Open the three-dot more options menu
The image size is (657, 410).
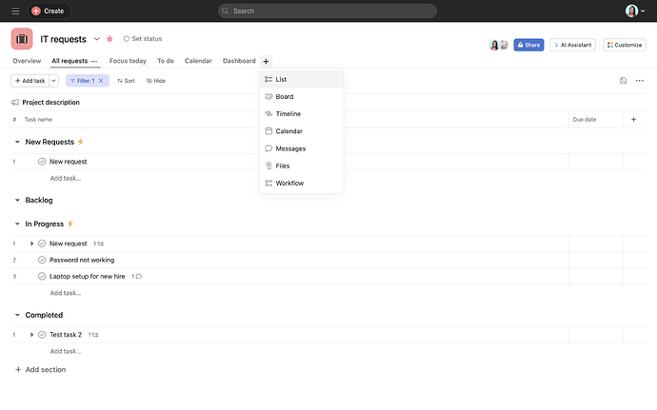point(640,81)
